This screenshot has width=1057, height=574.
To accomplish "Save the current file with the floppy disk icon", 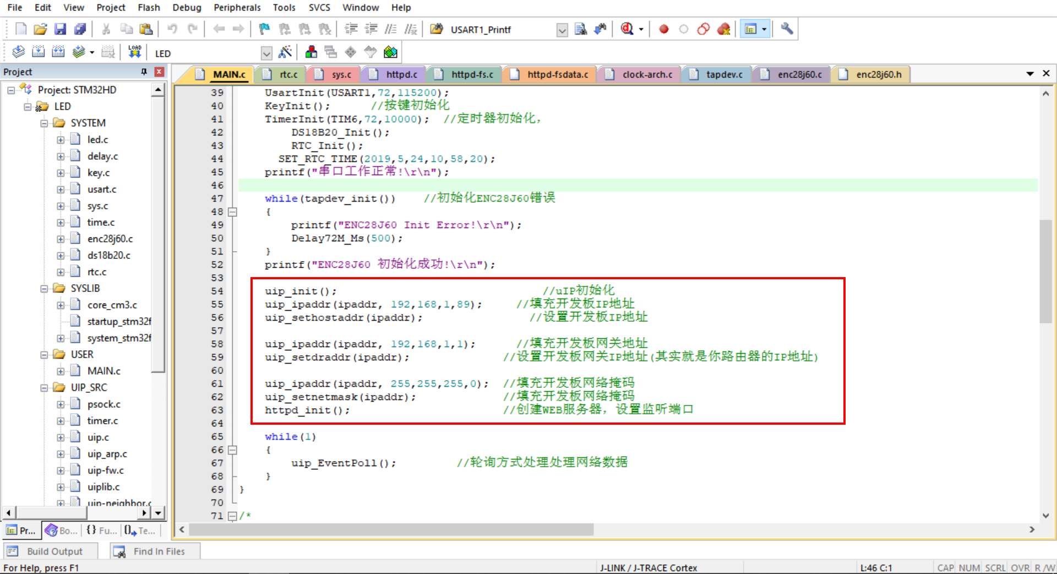I will tap(61, 29).
